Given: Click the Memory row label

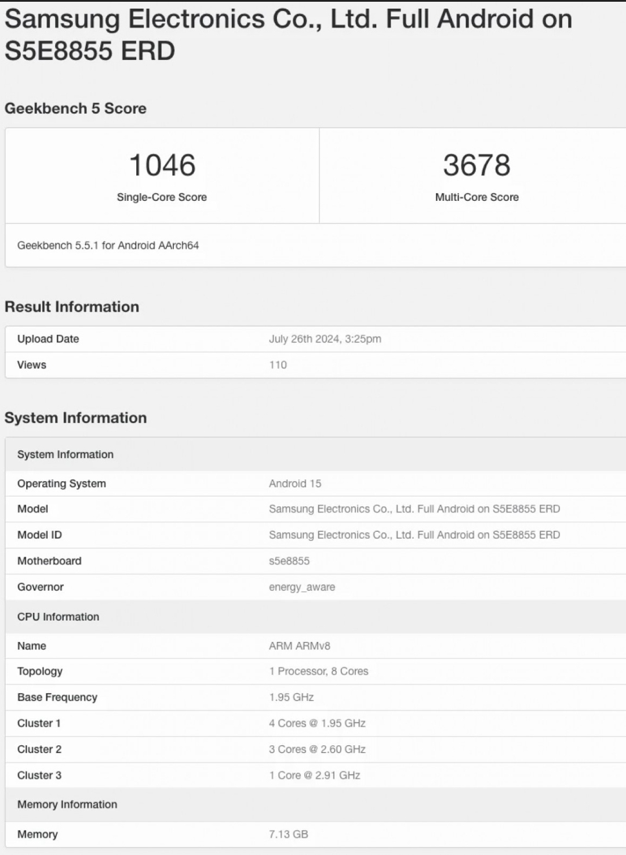Looking at the screenshot, I should point(38,835).
